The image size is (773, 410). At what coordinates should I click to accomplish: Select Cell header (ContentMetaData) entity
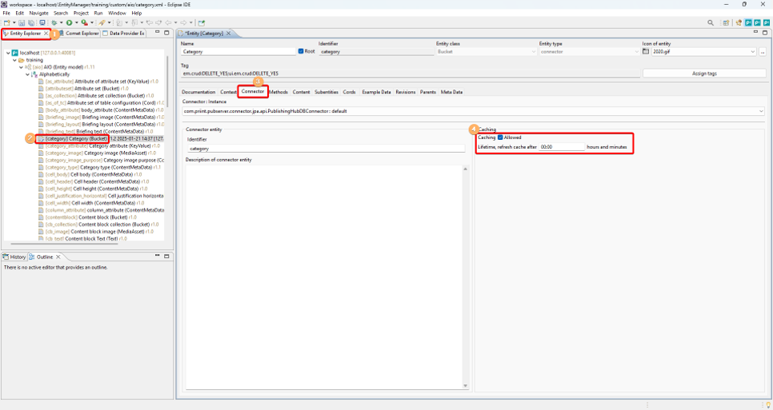pos(94,181)
